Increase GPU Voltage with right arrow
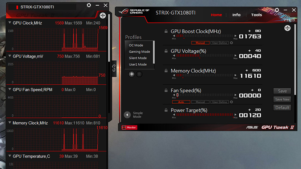The height and width of the screenshot is (169, 301). [236, 56]
